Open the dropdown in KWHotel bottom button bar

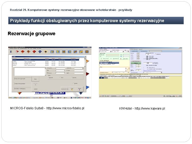pos(120,96)
